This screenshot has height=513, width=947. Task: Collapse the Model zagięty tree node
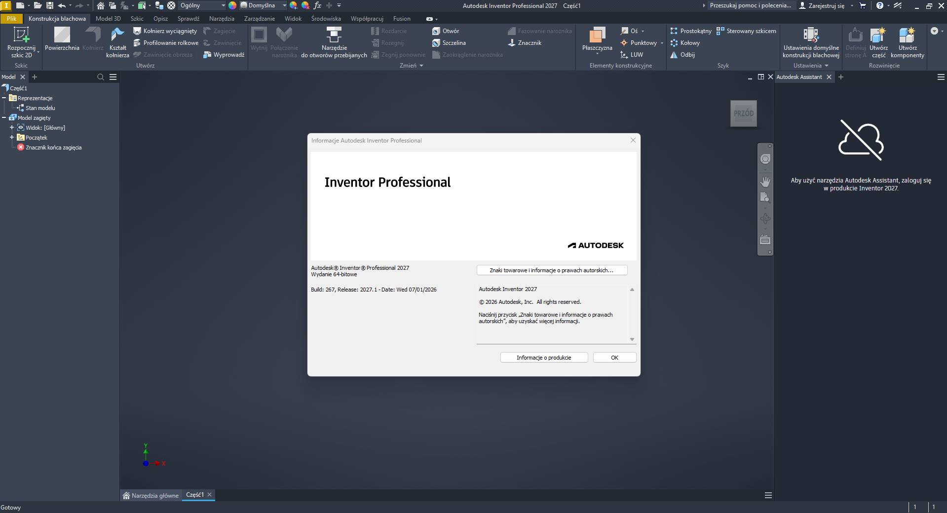4,118
